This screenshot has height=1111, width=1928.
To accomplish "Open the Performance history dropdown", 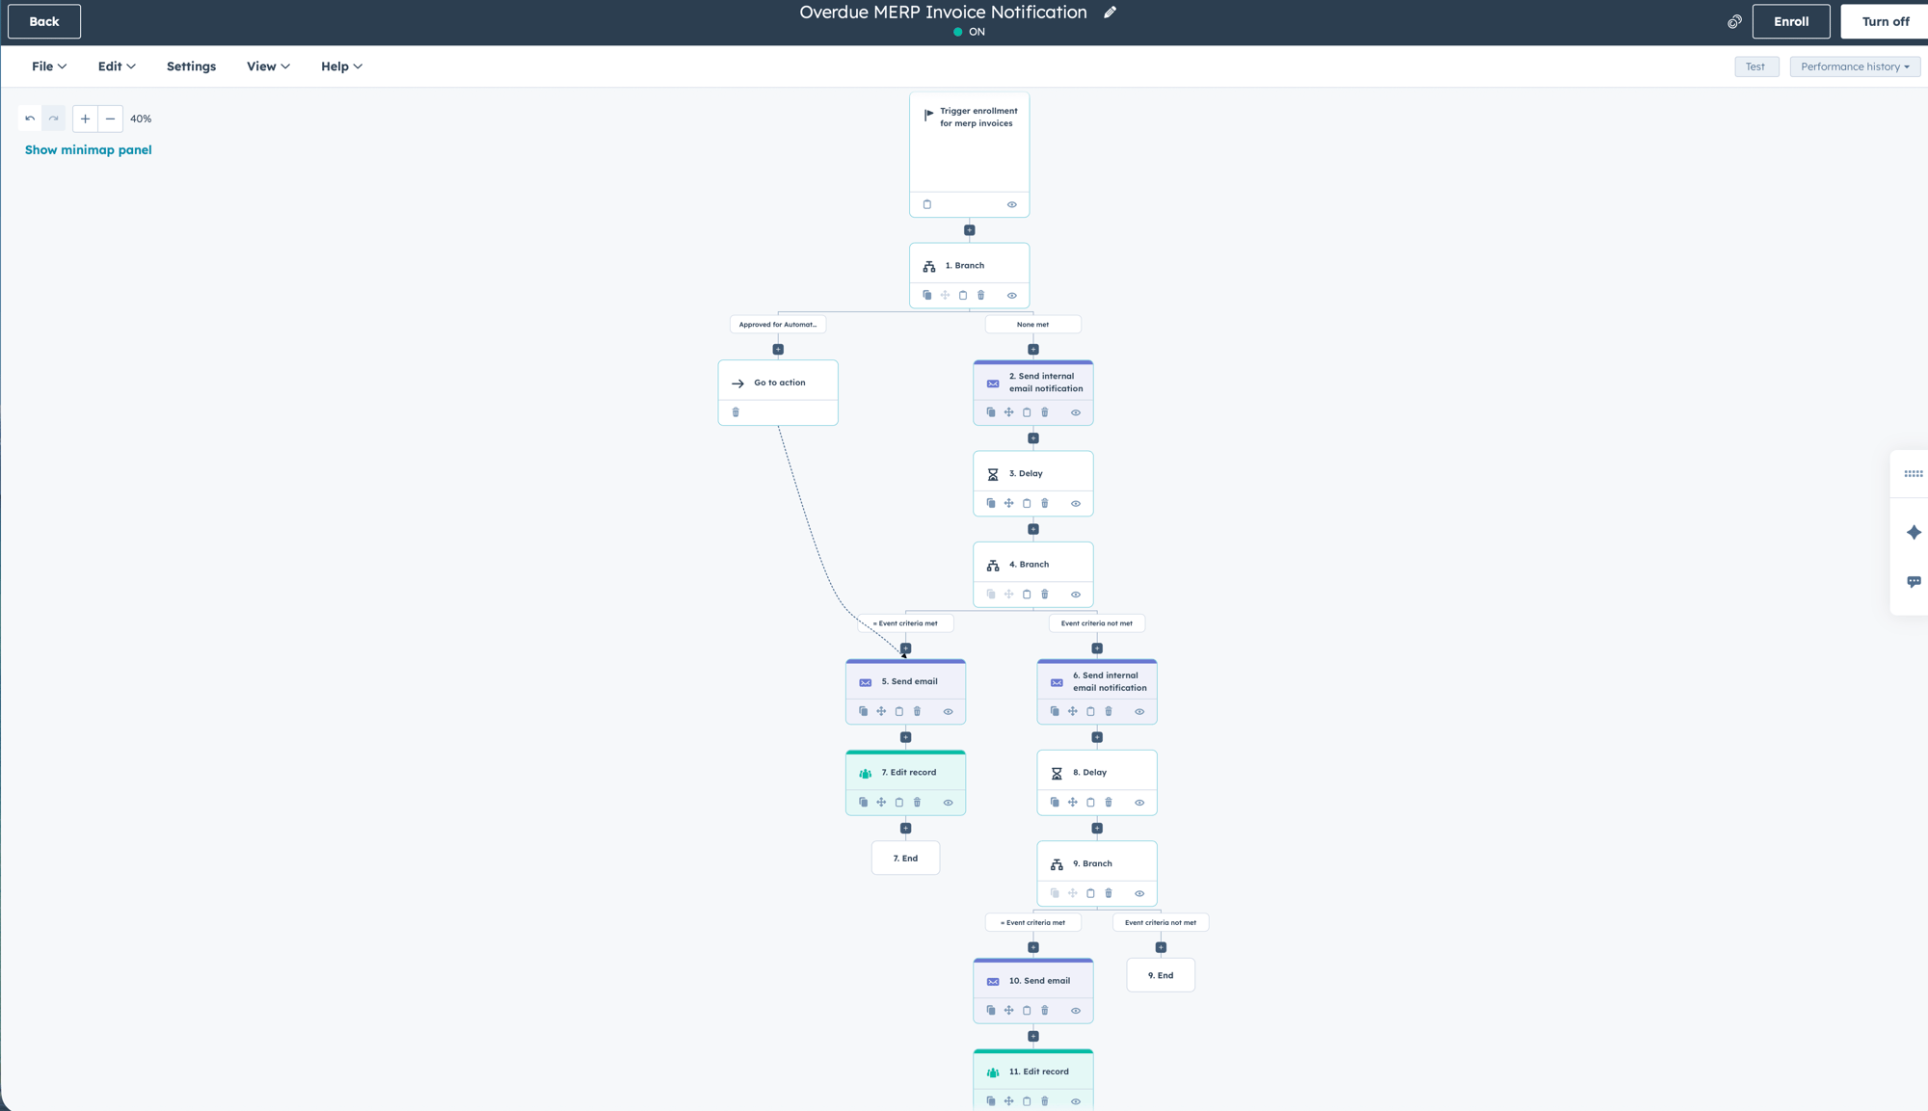I will 1854,66.
